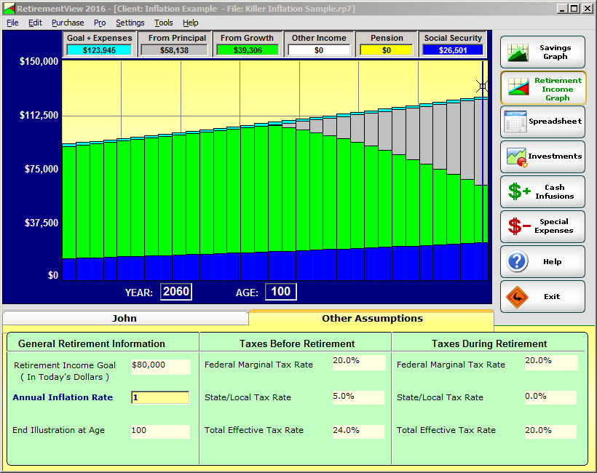Viewport: 597px width, 473px height.
Task: Click the $150,000 axis label
Action: point(39,62)
